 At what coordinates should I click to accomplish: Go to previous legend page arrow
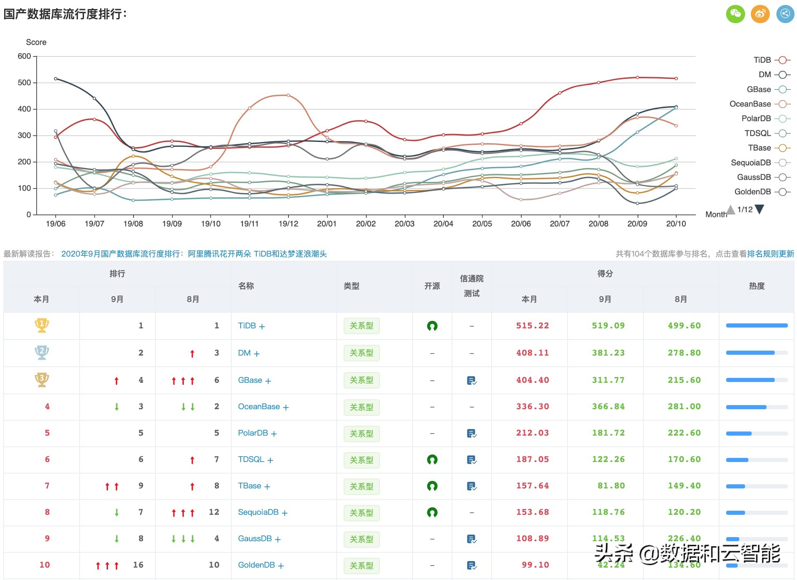pyautogui.click(x=731, y=210)
